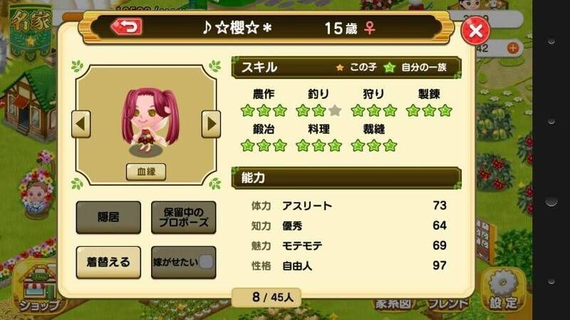Show previous character with left arrow

coord(81,124)
